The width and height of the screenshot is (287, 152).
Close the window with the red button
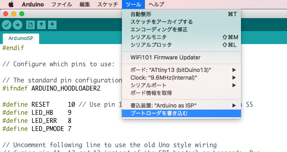[6, 14]
